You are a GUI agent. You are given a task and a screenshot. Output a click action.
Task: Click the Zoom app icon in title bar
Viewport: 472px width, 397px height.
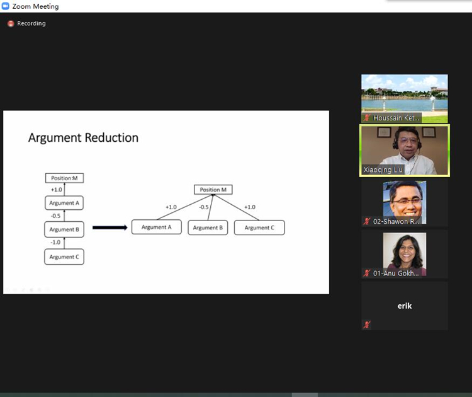[x=5, y=6]
